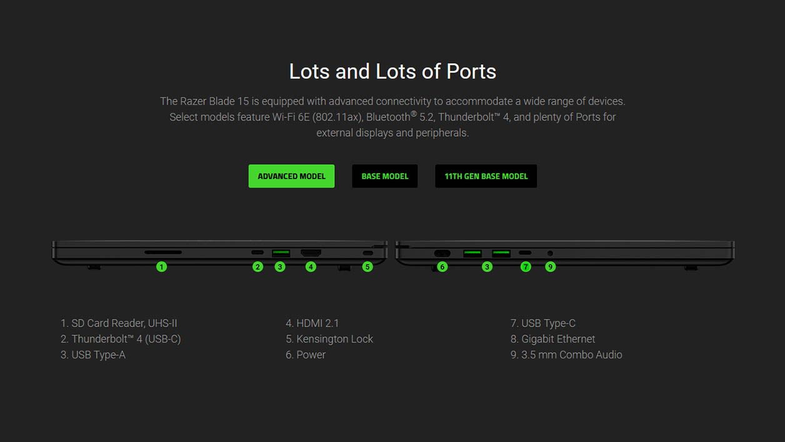Click green marker 5 for Kensington Lock
785x442 pixels.
tap(367, 267)
